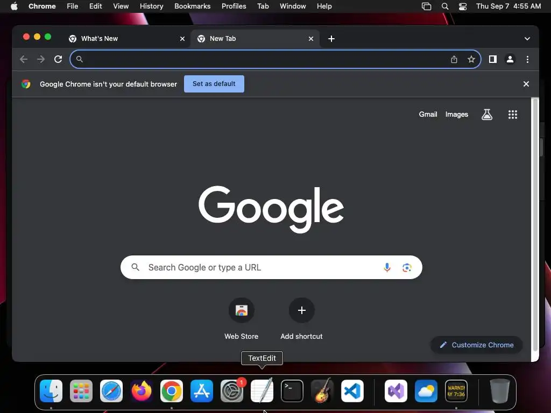Switch to the What's New tab
The height and width of the screenshot is (413, 551).
[126, 39]
